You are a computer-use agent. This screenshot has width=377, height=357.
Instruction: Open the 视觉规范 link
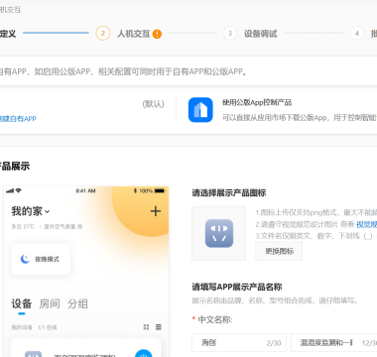click(366, 224)
